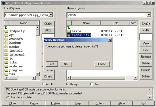Click the WS_FTP title bar app icon
The height and width of the screenshot is (107, 156).
[3, 3]
